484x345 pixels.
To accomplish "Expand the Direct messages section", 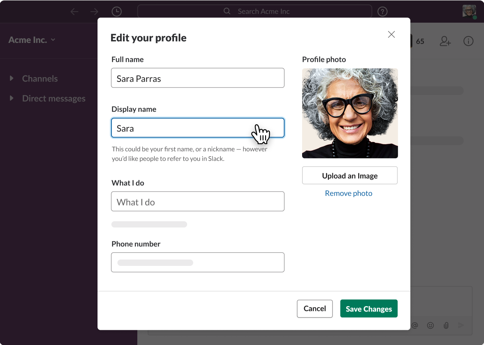I will click(11, 98).
